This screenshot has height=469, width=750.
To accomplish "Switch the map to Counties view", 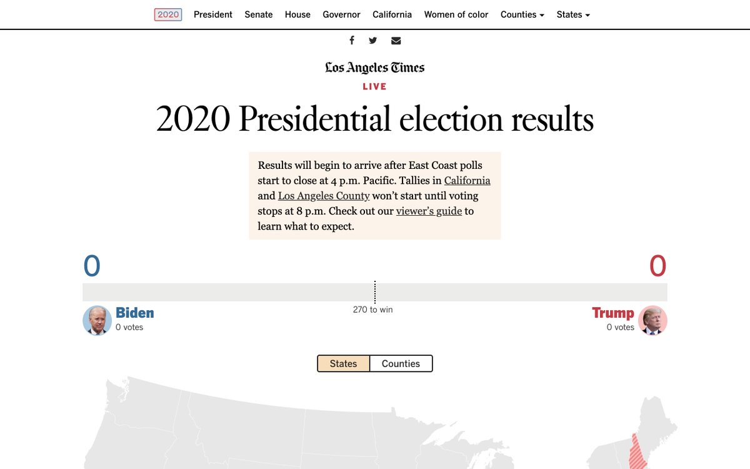I will click(401, 363).
